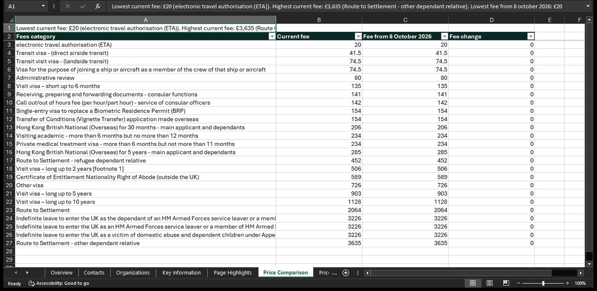Open the truncated Pric sheet tab

pos(324,273)
